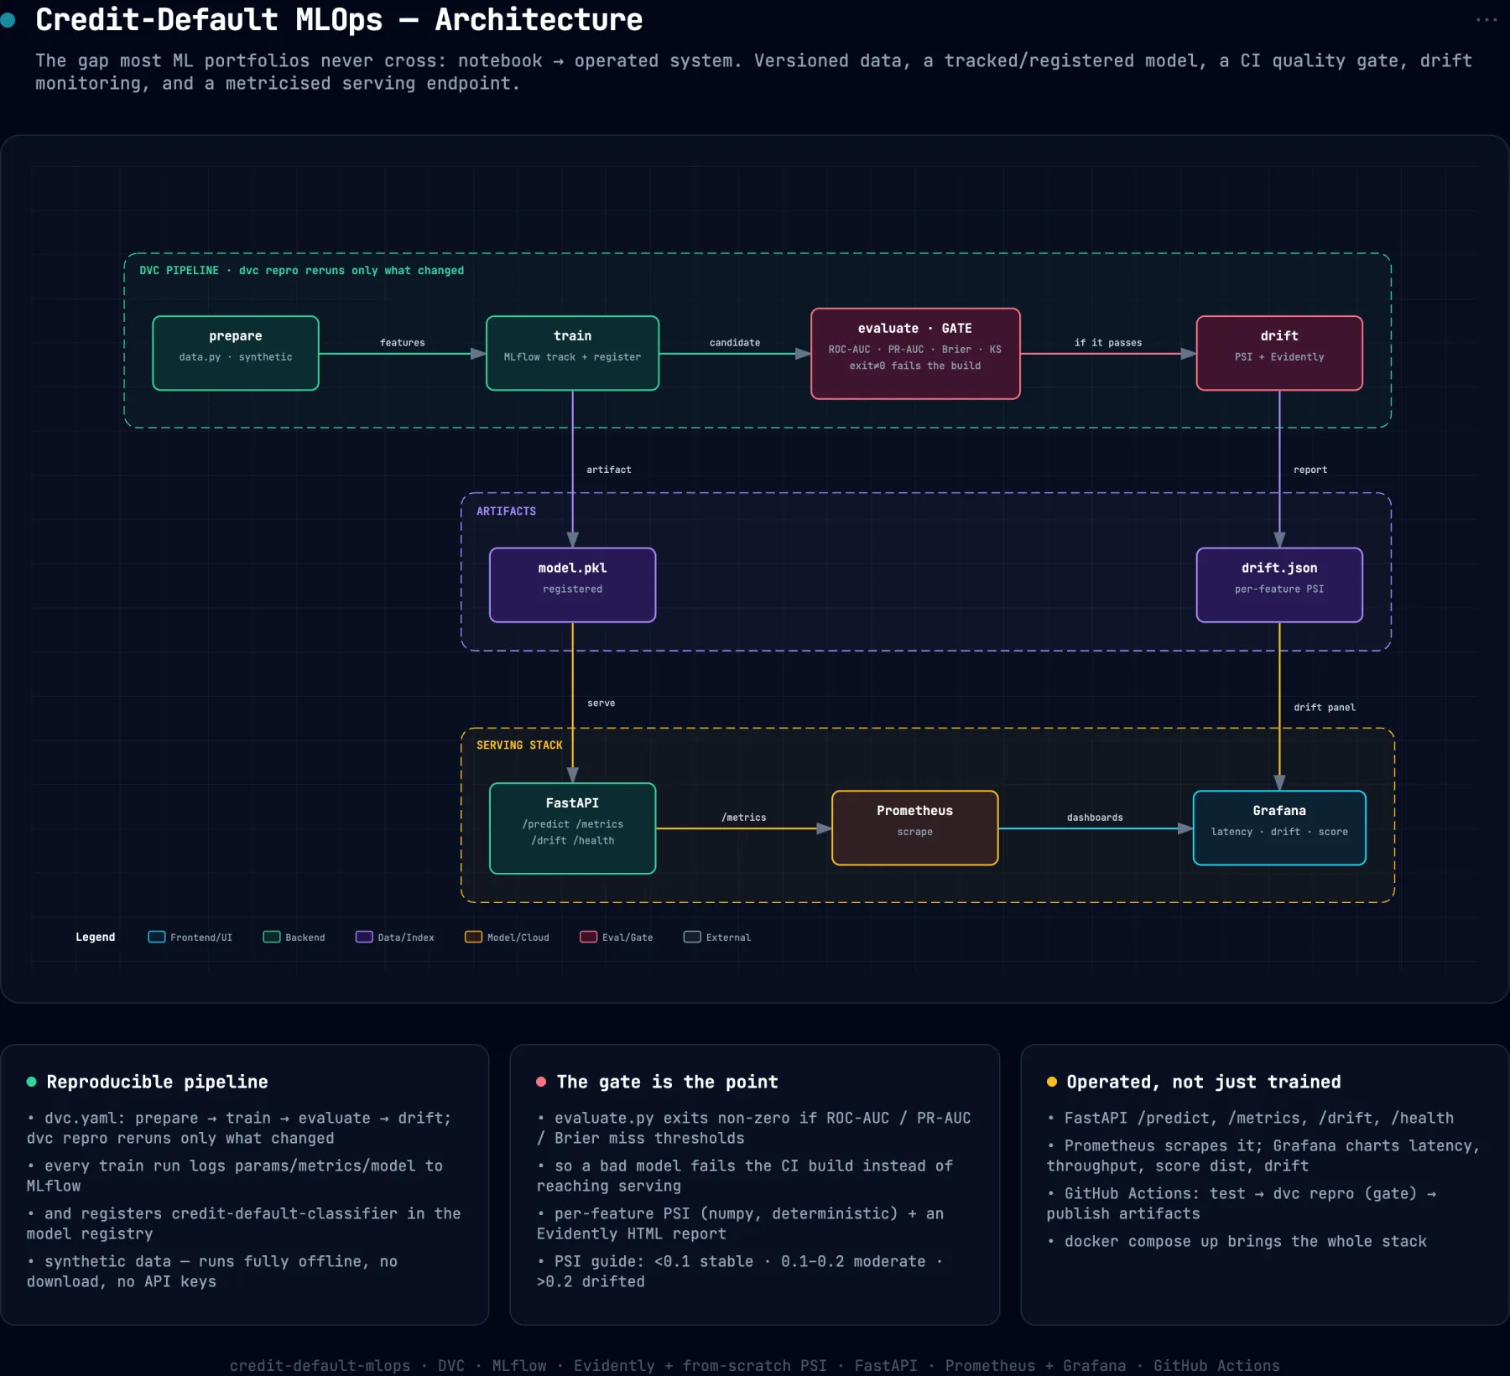The image size is (1510, 1376).
Task: Click the 'if it passes' edge label
Action: point(1108,342)
